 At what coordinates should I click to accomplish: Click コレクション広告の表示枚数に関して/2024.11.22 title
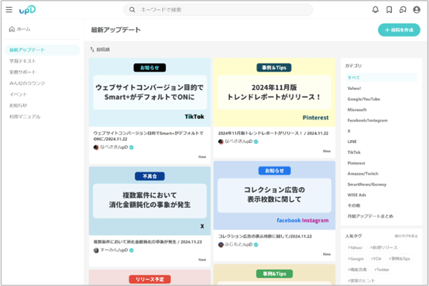[x=265, y=236]
